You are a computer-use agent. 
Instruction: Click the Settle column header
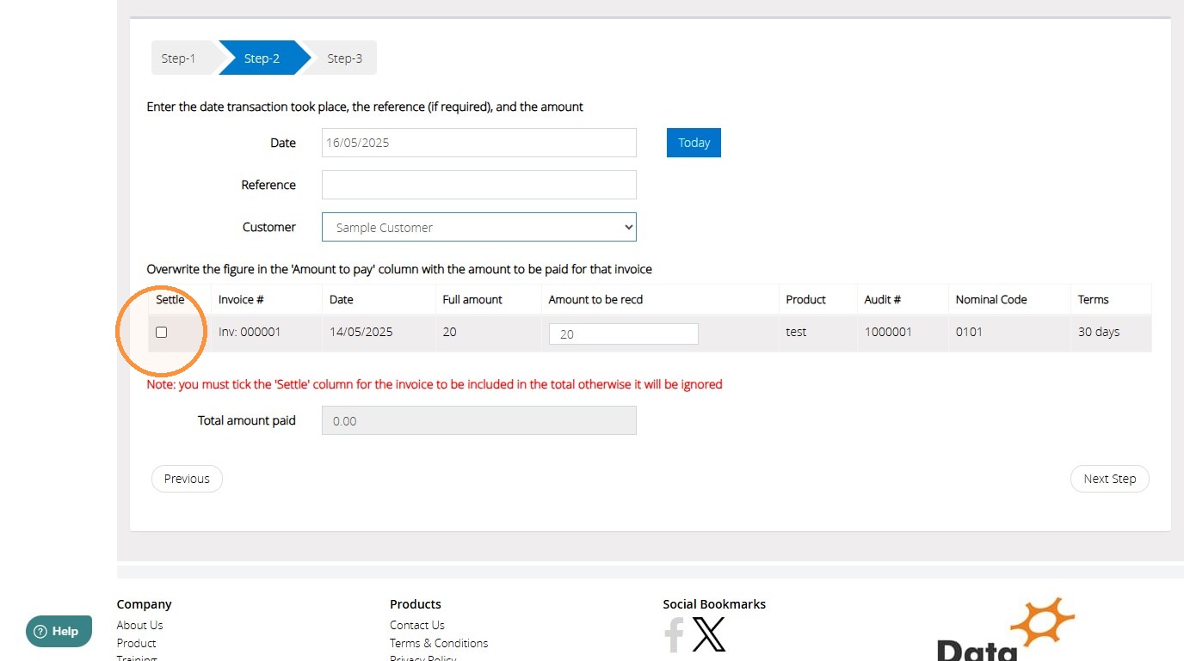[x=170, y=299]
